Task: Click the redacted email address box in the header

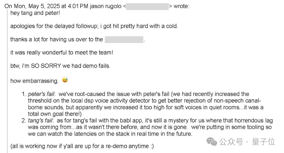Action: pos(147,6)
